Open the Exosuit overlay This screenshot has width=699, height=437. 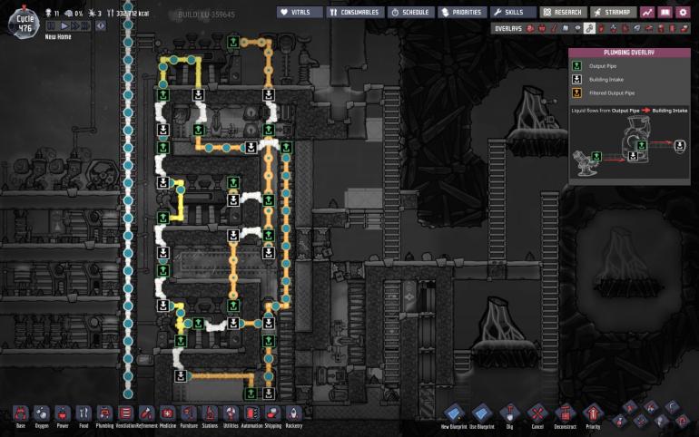[661, 28]
